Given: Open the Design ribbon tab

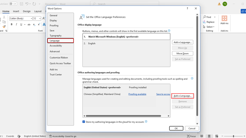Looking at the screenshot, I should [27, 11].
